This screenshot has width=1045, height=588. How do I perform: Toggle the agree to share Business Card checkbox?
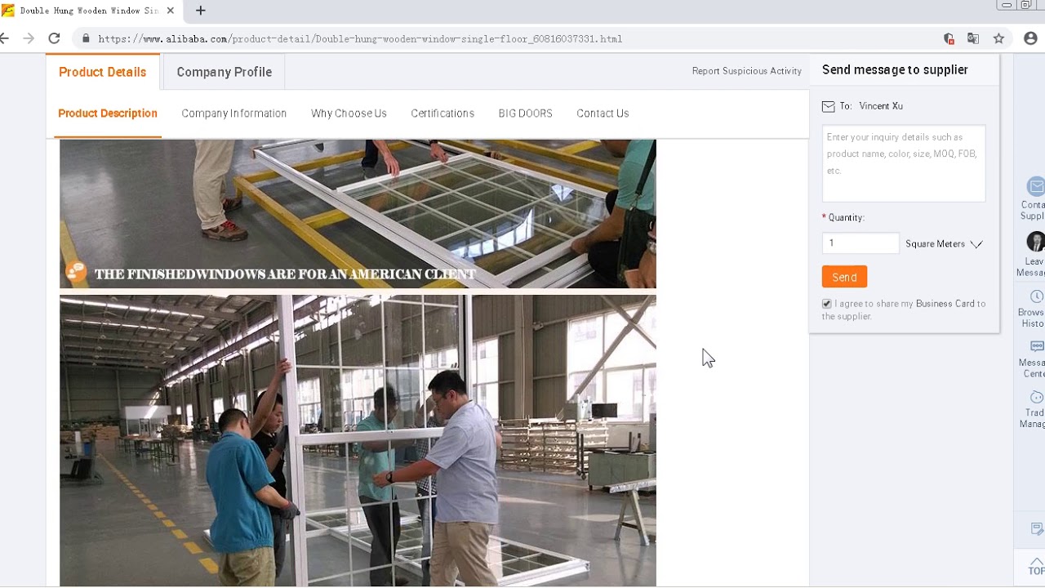(826, 304)
